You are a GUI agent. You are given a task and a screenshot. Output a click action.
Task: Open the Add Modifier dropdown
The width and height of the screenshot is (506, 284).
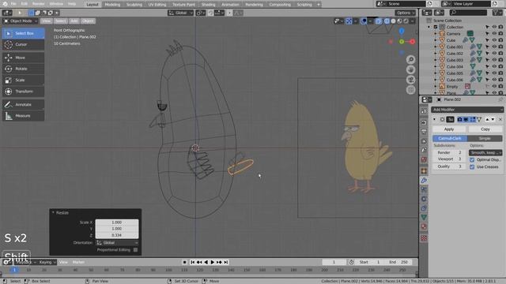[467, 110]
